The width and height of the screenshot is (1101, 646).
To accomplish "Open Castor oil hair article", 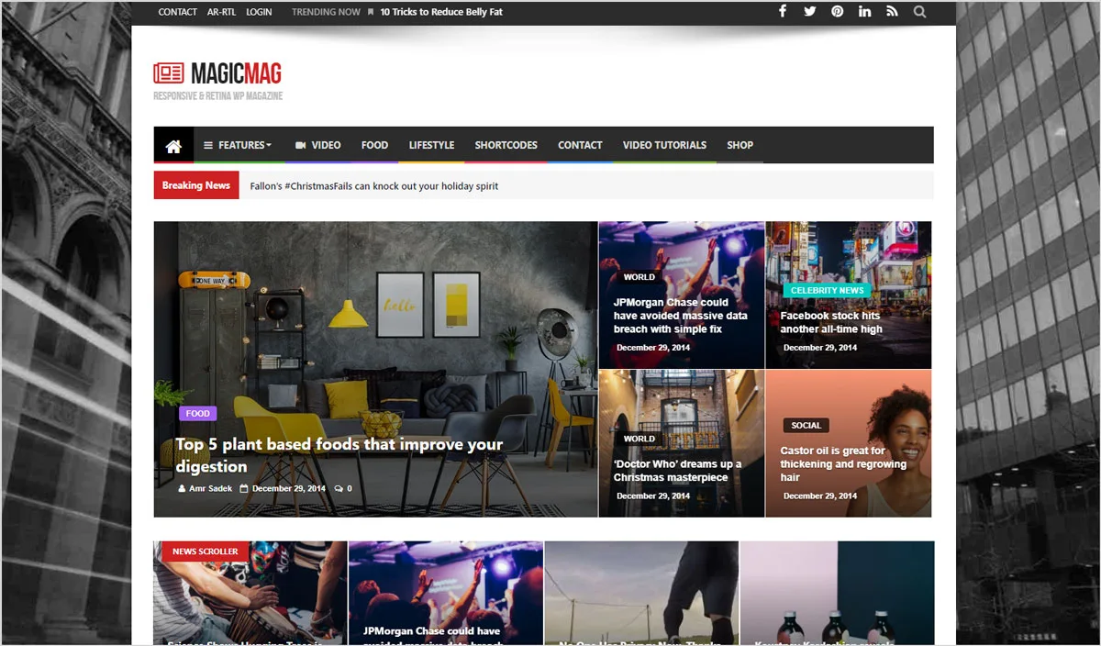I will tap(843, 464).
